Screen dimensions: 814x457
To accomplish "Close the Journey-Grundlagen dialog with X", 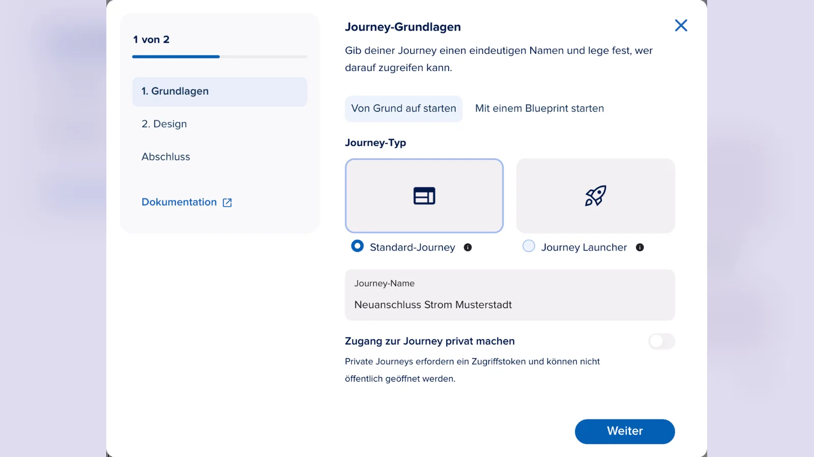I will tap(681, 25).
